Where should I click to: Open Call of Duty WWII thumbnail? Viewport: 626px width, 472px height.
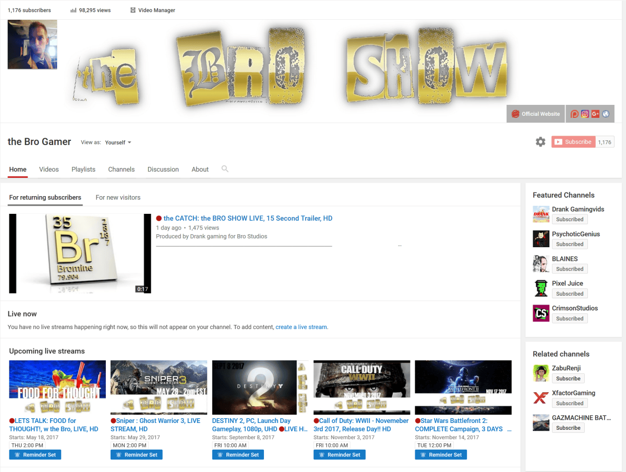(362, 387)
